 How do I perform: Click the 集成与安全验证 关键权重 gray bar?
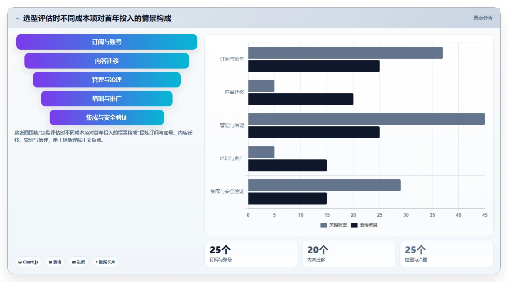324,185
